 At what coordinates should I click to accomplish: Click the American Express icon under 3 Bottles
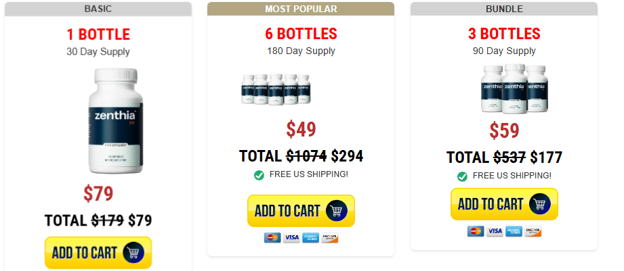coord(514,232)
